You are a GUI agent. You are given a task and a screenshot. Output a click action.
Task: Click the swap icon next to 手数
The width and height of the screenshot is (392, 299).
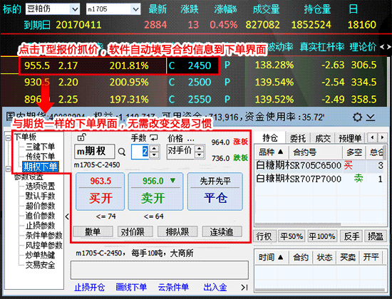(x=154, y=137)
